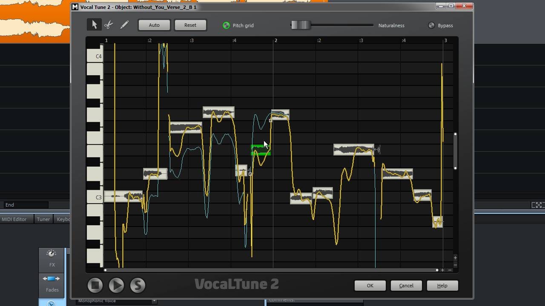Click the Naturalness label
Screen dimensions: 545x306
point(391,25)
